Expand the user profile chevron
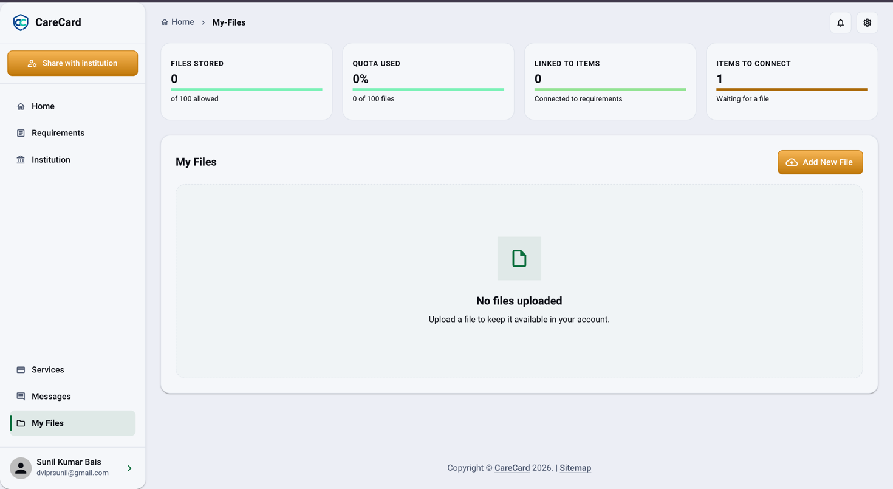893x489 pixels. (129, 468)
